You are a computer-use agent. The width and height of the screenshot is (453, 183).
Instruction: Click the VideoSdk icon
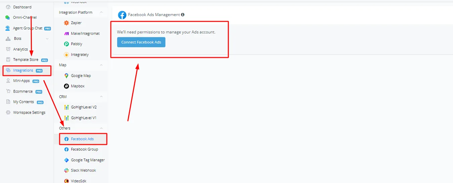pyautogui.click(x=66, y=181)
